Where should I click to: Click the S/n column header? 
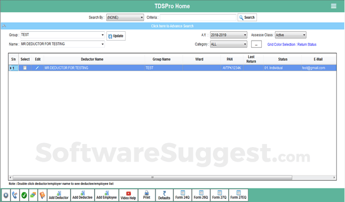click(x=14, y=59)
